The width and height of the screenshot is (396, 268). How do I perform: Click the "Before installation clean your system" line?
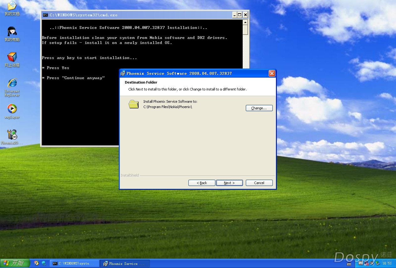(x=135, y=38)
